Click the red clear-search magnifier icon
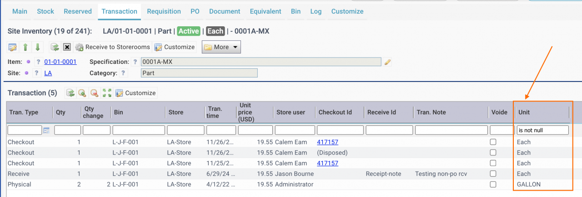Viewport: 582px width, 197px height. [95, 93]
